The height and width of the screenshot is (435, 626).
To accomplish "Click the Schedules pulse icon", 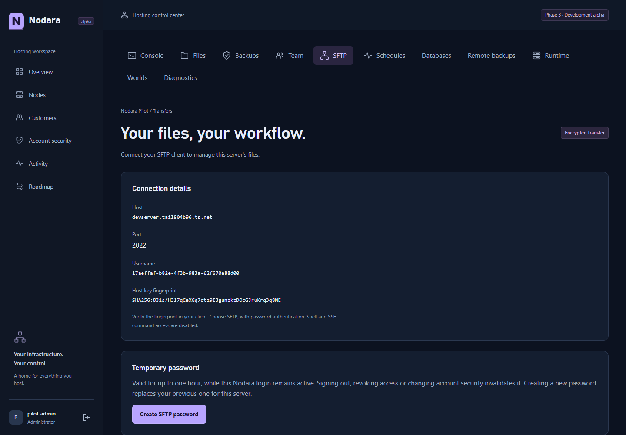I will (368, 56).
